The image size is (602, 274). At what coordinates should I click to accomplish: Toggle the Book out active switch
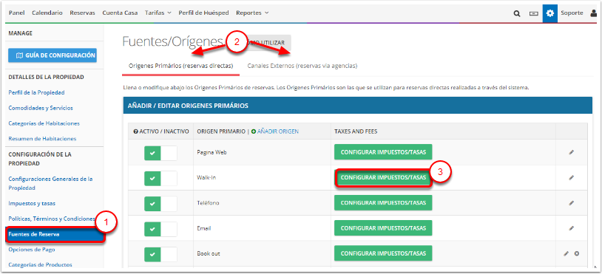click(160, 254)
